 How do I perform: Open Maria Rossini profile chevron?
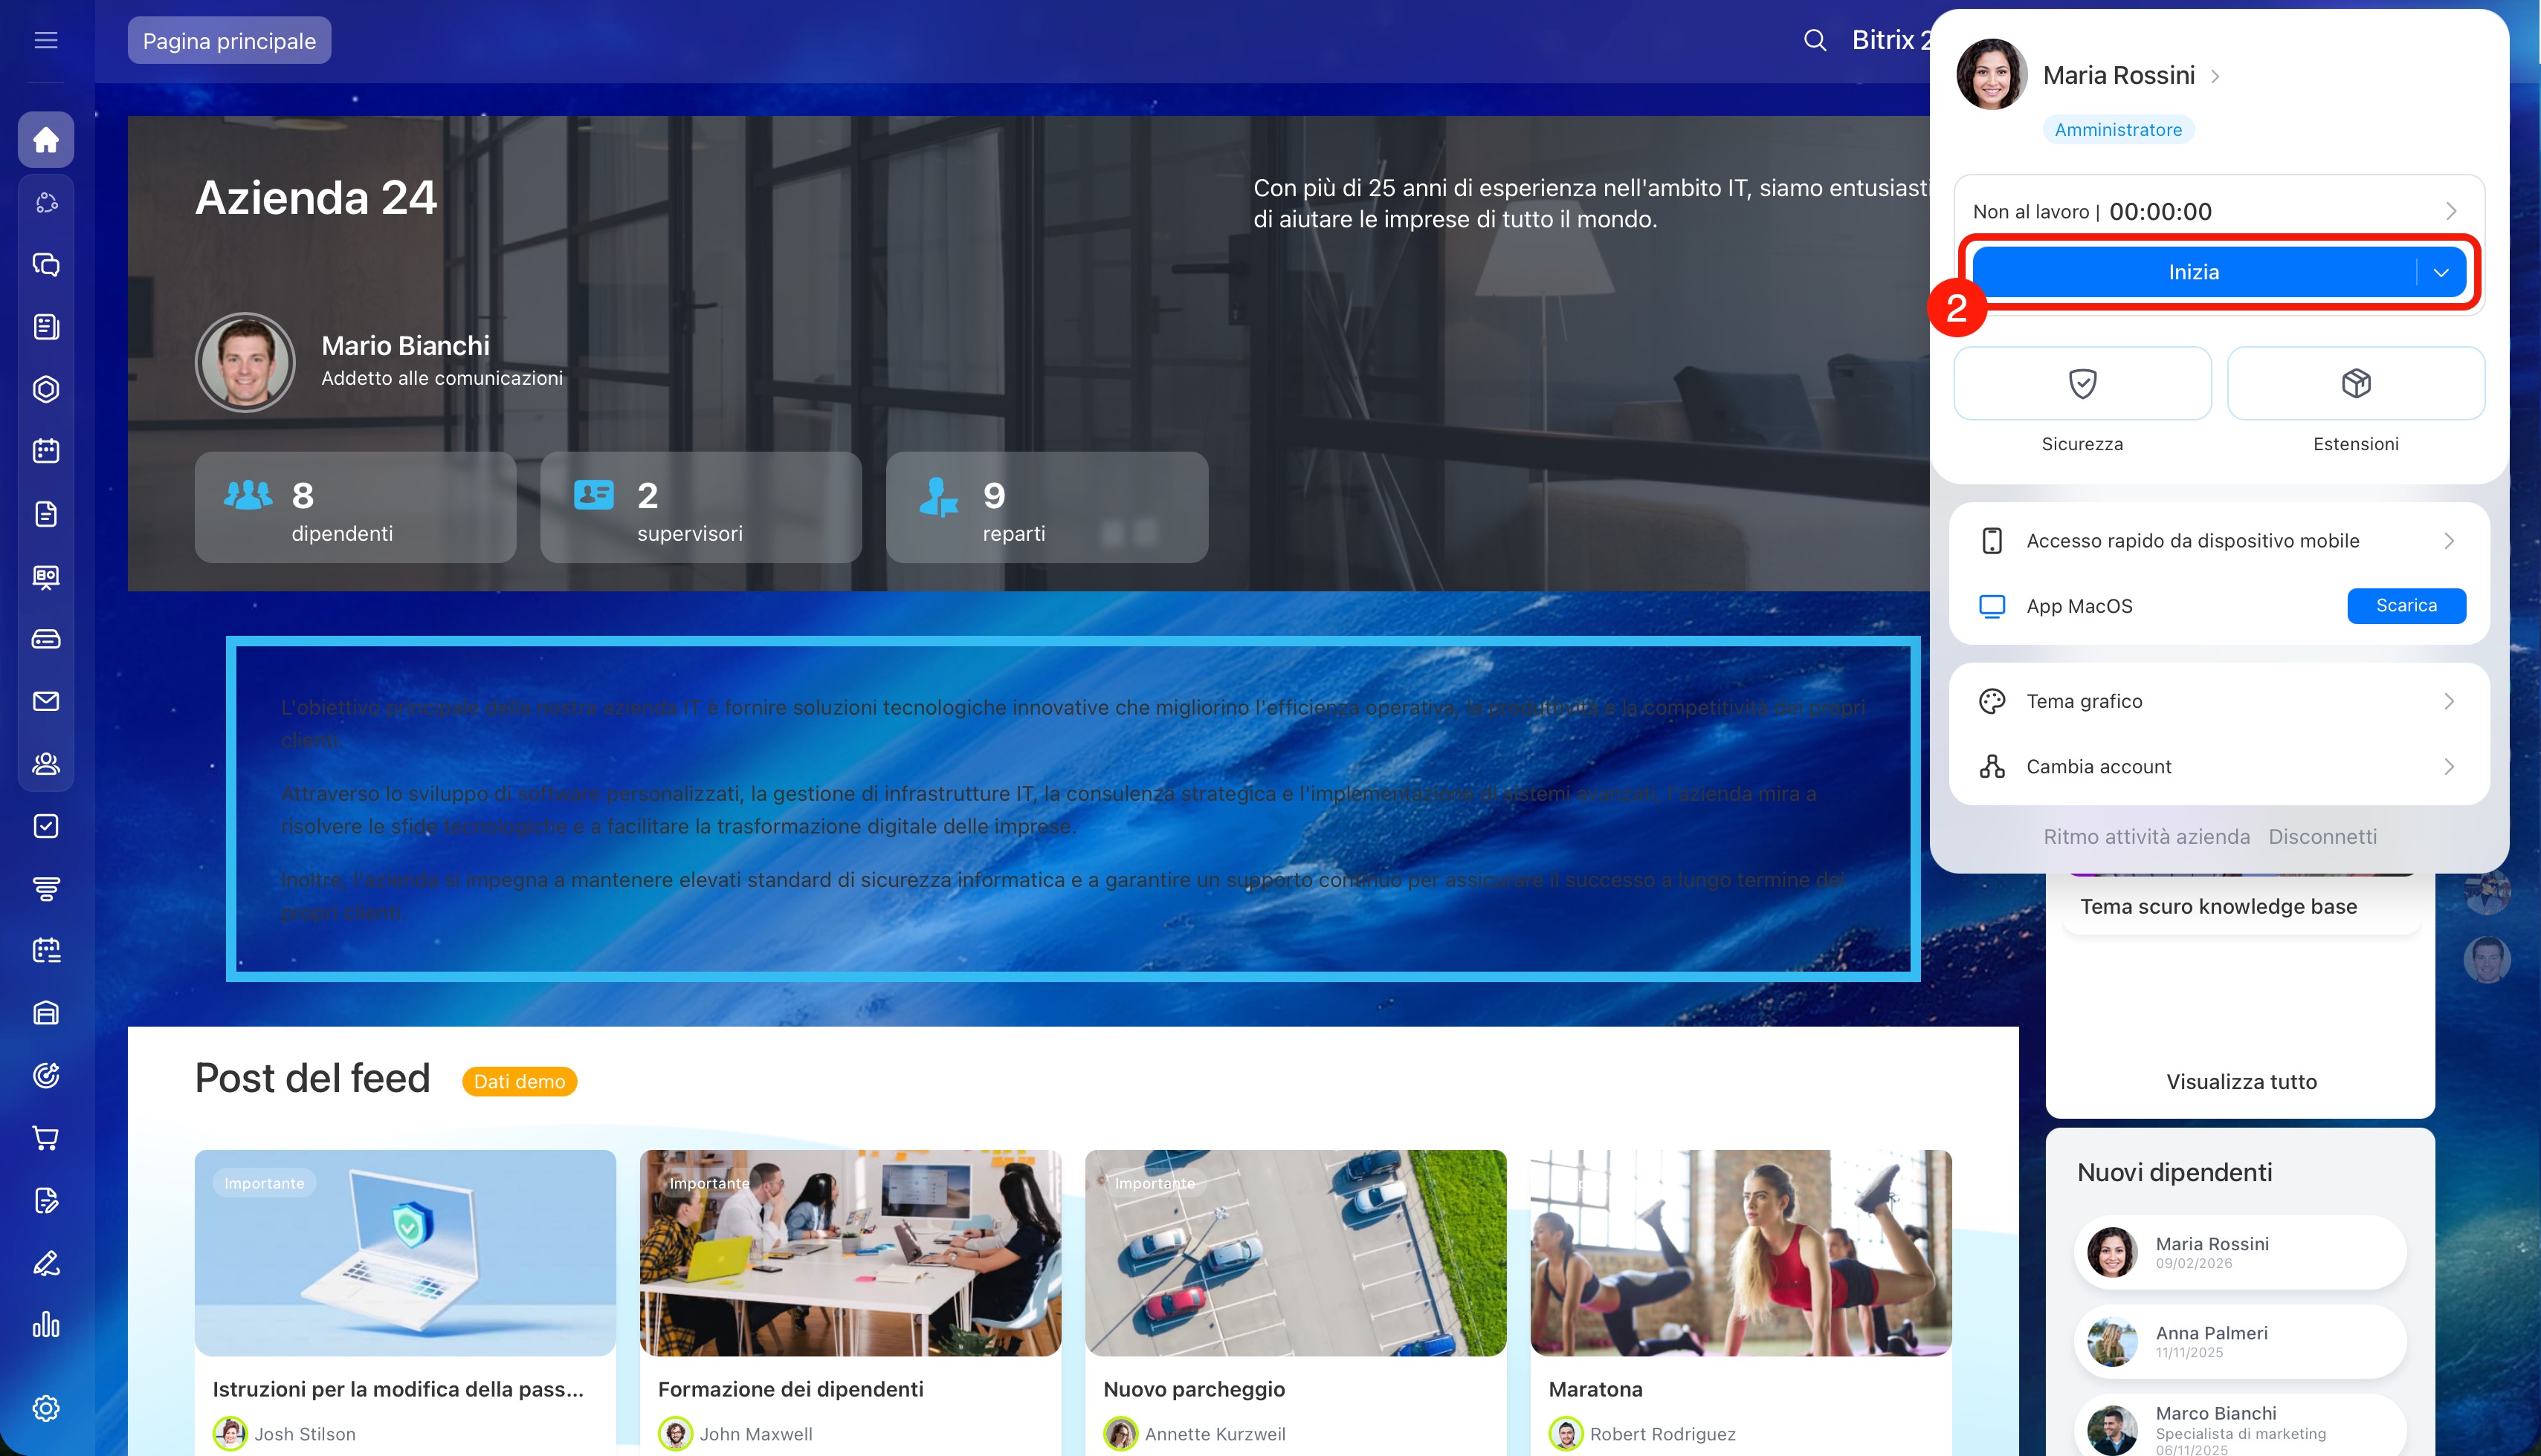2215,76
